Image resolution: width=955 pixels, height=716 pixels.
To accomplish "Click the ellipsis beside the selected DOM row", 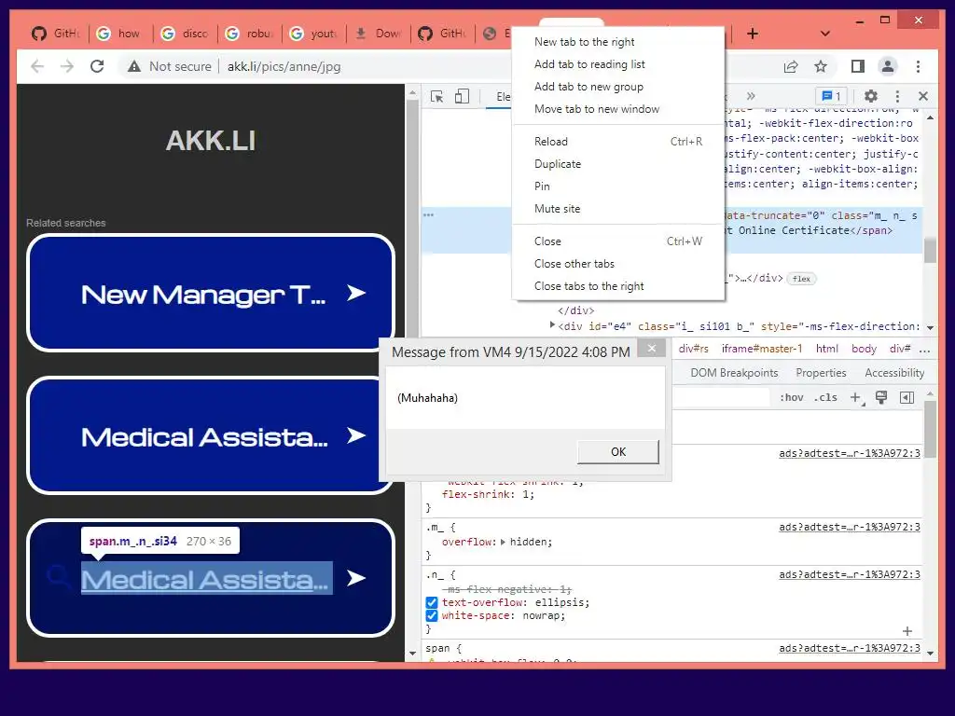I will pos(429,215).
